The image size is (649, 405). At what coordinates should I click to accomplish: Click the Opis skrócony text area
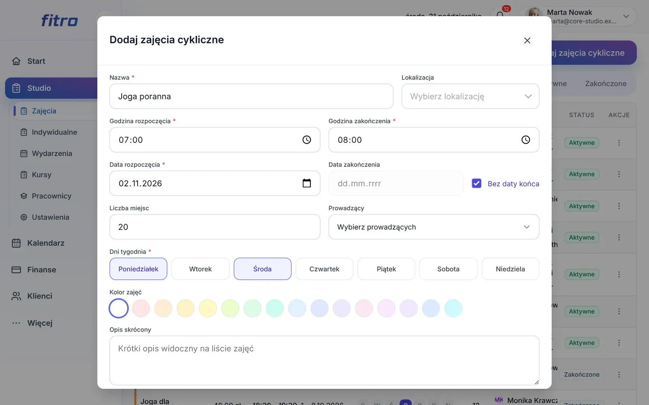(x=324, y=360)
